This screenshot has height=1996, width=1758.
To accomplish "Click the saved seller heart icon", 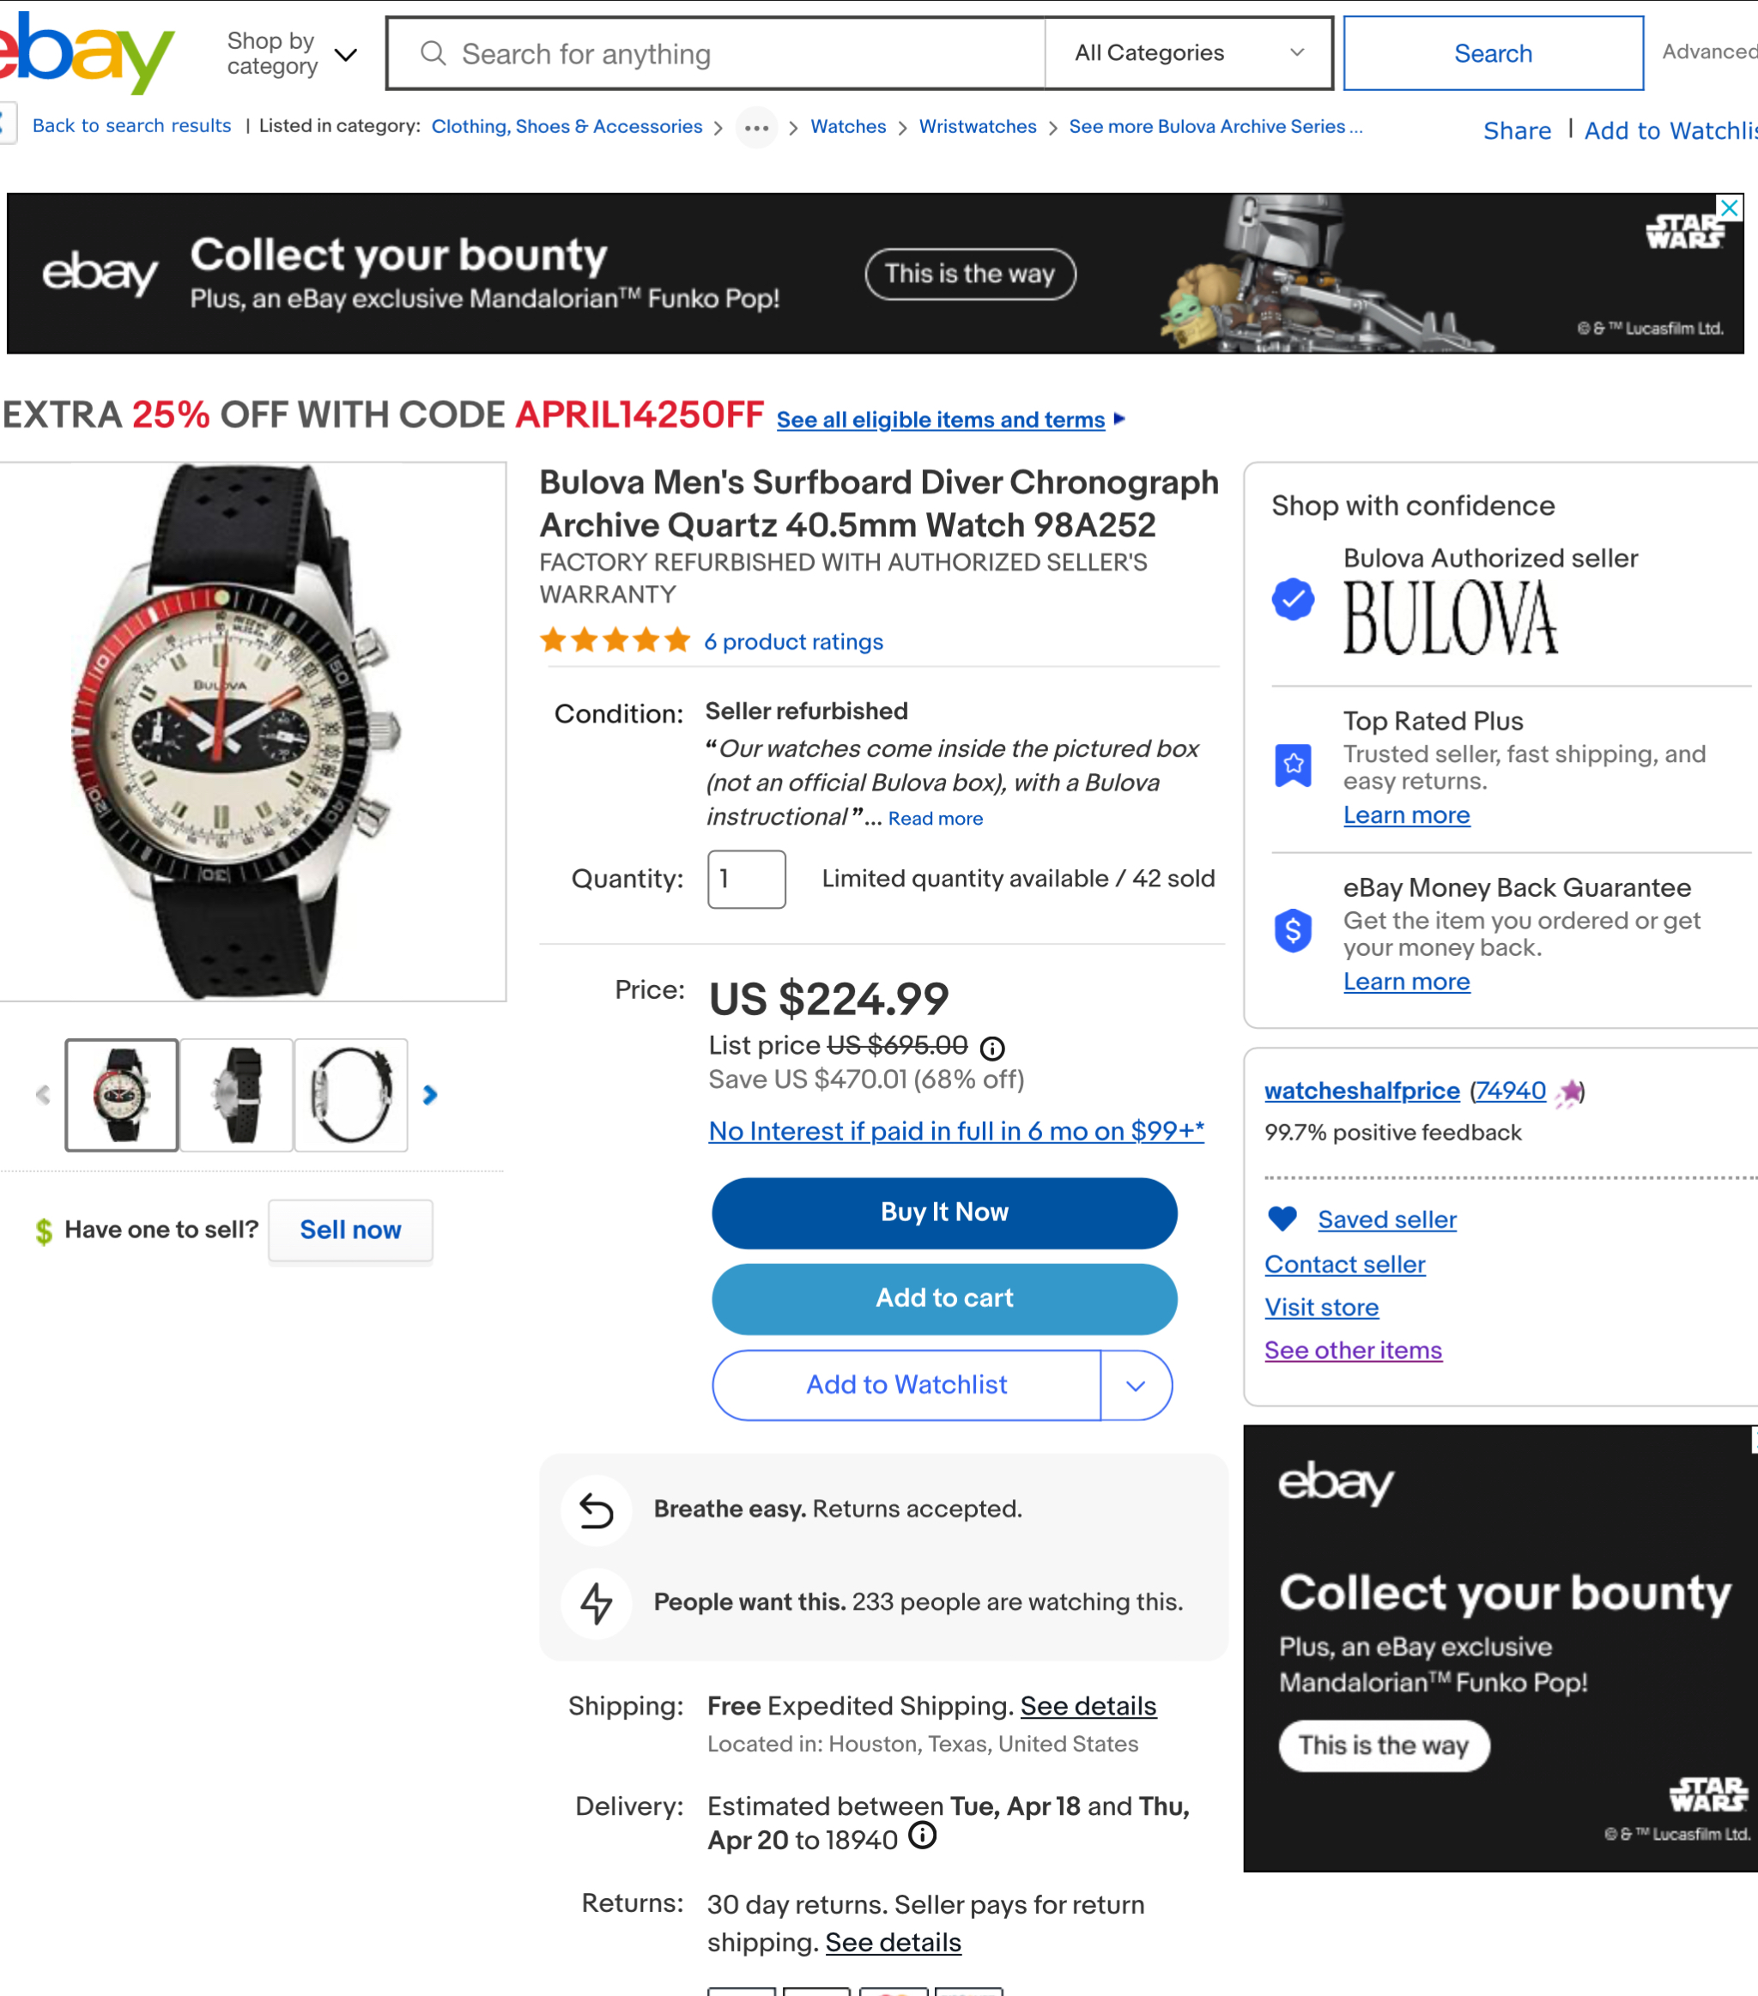I will 1282,1219.
